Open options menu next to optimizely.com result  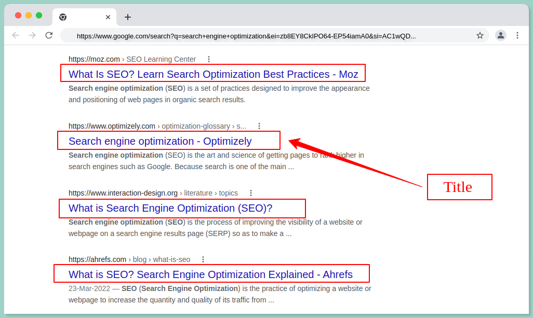pos(259,126)
